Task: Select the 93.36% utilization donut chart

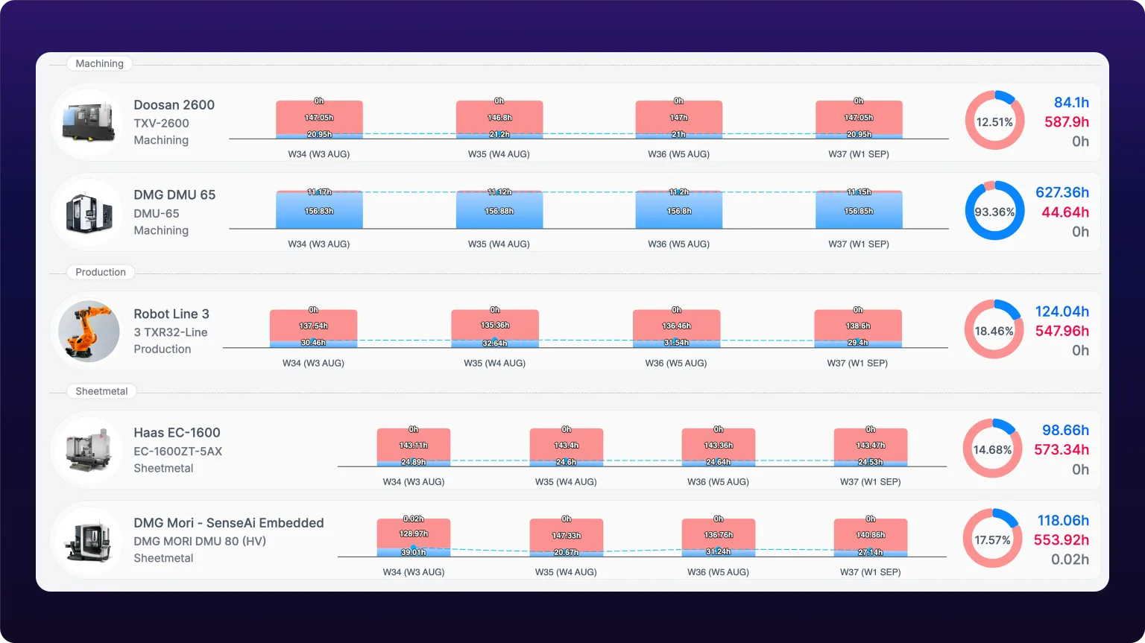Action: (994, 211)
